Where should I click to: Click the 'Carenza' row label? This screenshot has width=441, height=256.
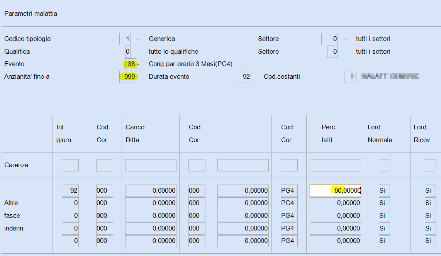click(16, 165)
